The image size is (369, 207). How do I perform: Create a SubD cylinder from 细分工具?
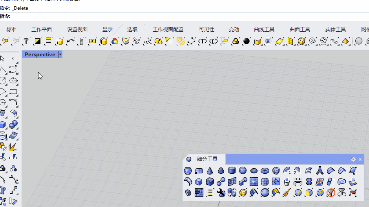pos(232,171)
